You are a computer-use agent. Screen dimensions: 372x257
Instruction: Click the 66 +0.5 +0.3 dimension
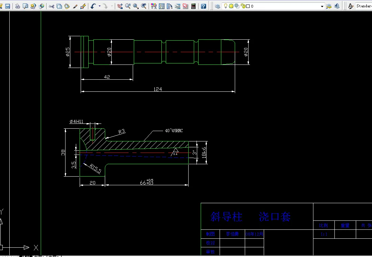click(147, 182)
